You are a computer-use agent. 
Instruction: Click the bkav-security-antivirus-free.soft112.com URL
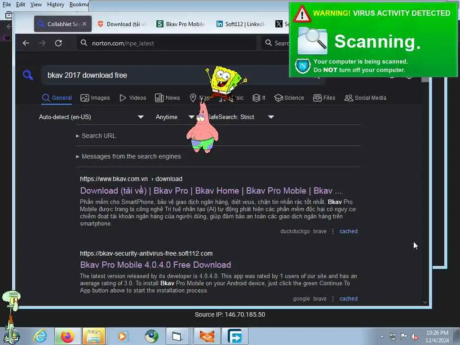pyautogui.click(x=146, y=253)
